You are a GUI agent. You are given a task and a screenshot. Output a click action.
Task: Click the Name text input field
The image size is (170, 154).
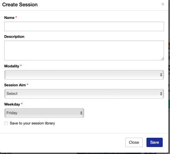(84, 26)
